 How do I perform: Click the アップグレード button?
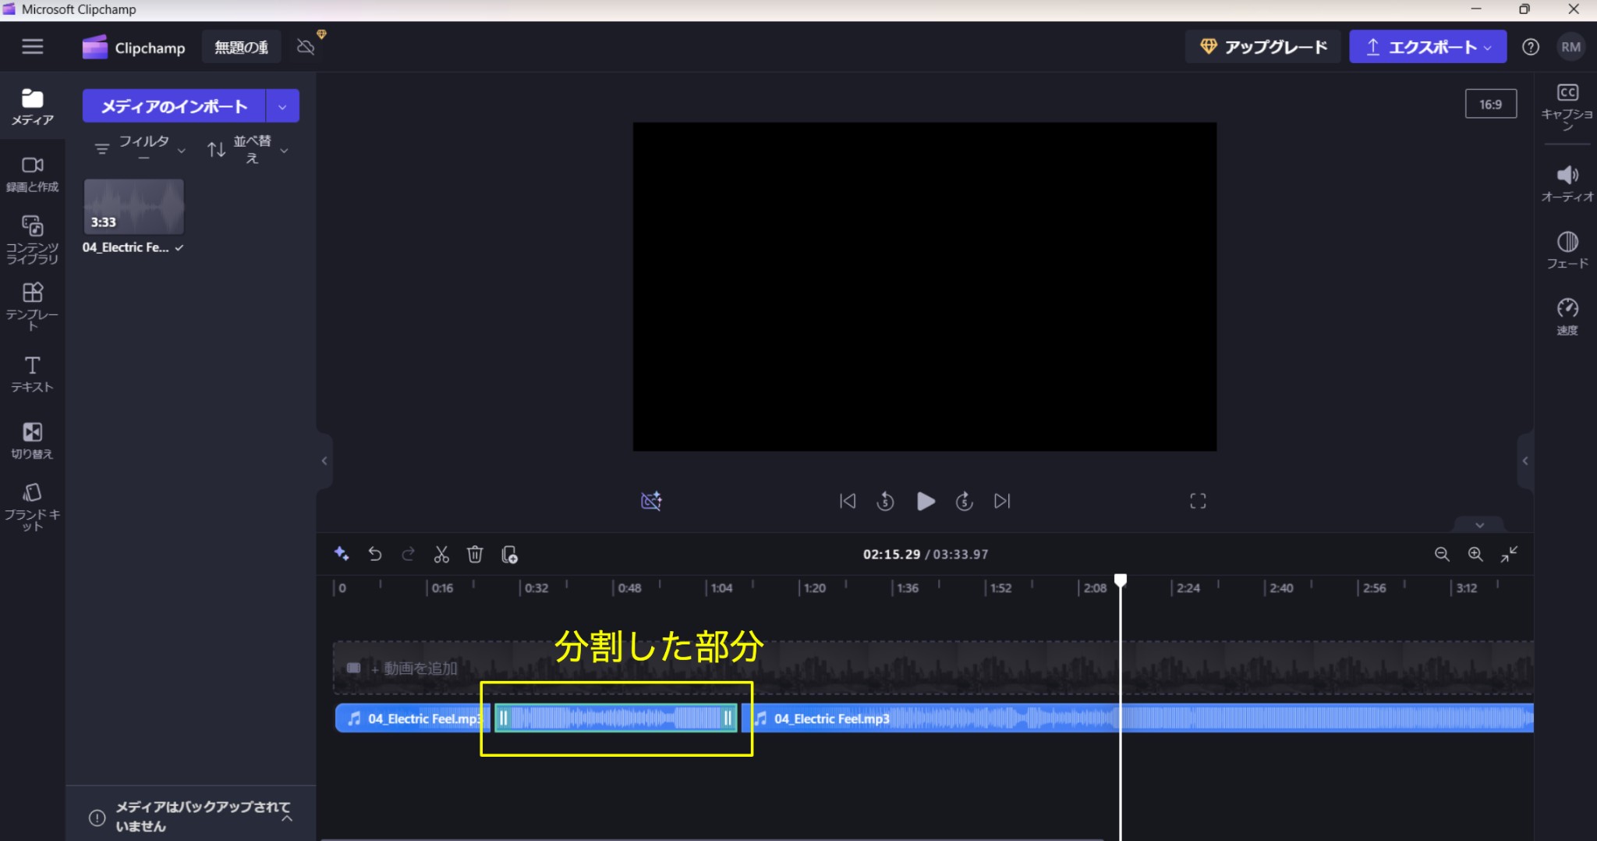tap(1262, 47)
